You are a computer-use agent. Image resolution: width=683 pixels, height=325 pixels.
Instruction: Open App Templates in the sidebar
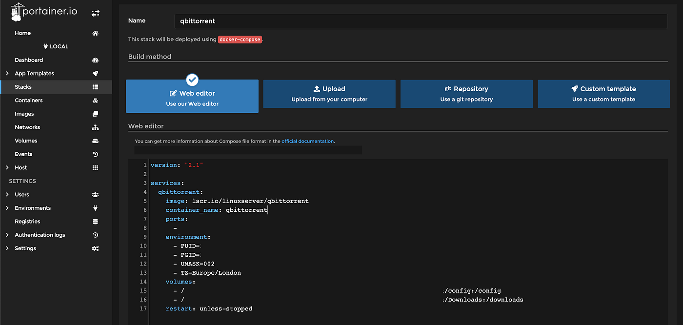coord(34,73)
